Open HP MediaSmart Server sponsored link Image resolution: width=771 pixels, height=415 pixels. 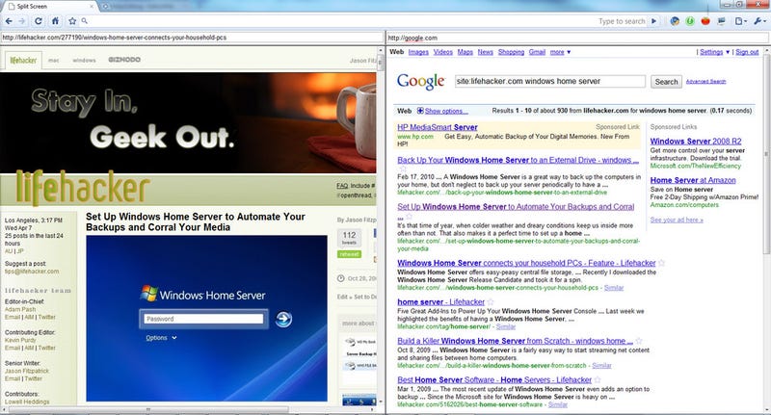click(x=438, y=127)
